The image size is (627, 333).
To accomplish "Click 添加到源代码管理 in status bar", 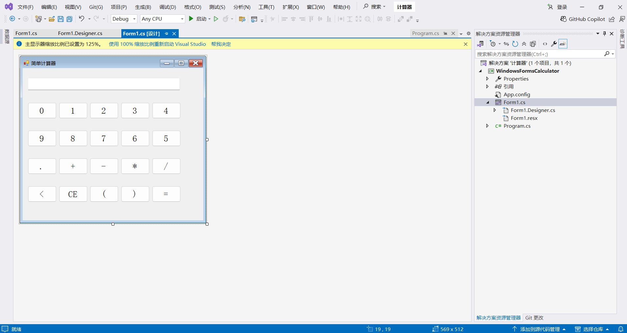I will [539, 329].
